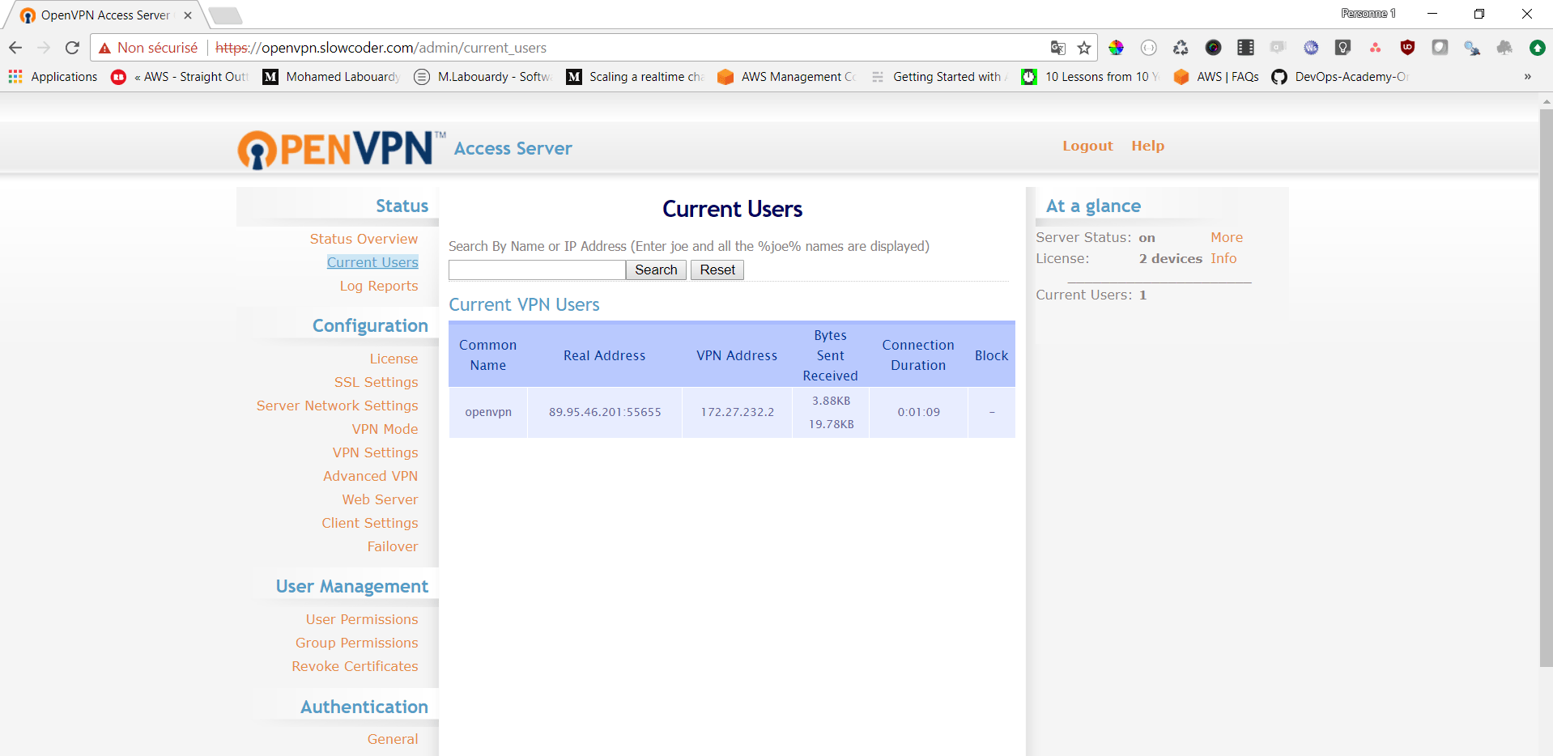Open VPN Settings
Viewport: 1553px width, 756px height.
pos(375,452)
